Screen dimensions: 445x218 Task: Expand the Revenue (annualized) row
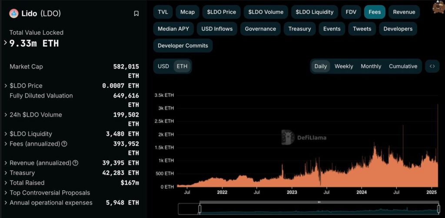6,163
